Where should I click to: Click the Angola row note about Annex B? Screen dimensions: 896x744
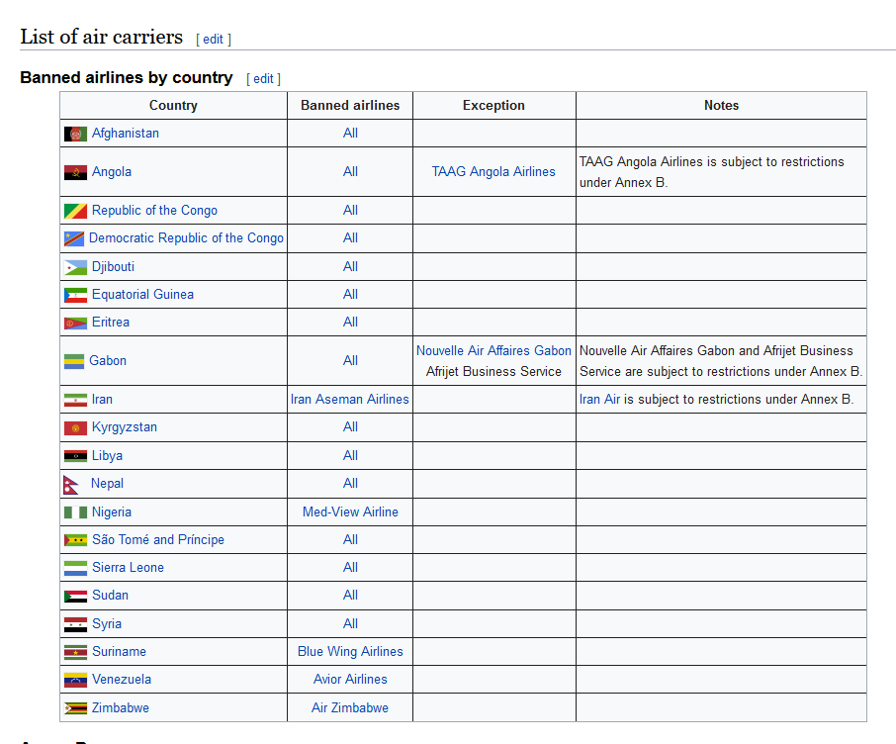[711, 172]
